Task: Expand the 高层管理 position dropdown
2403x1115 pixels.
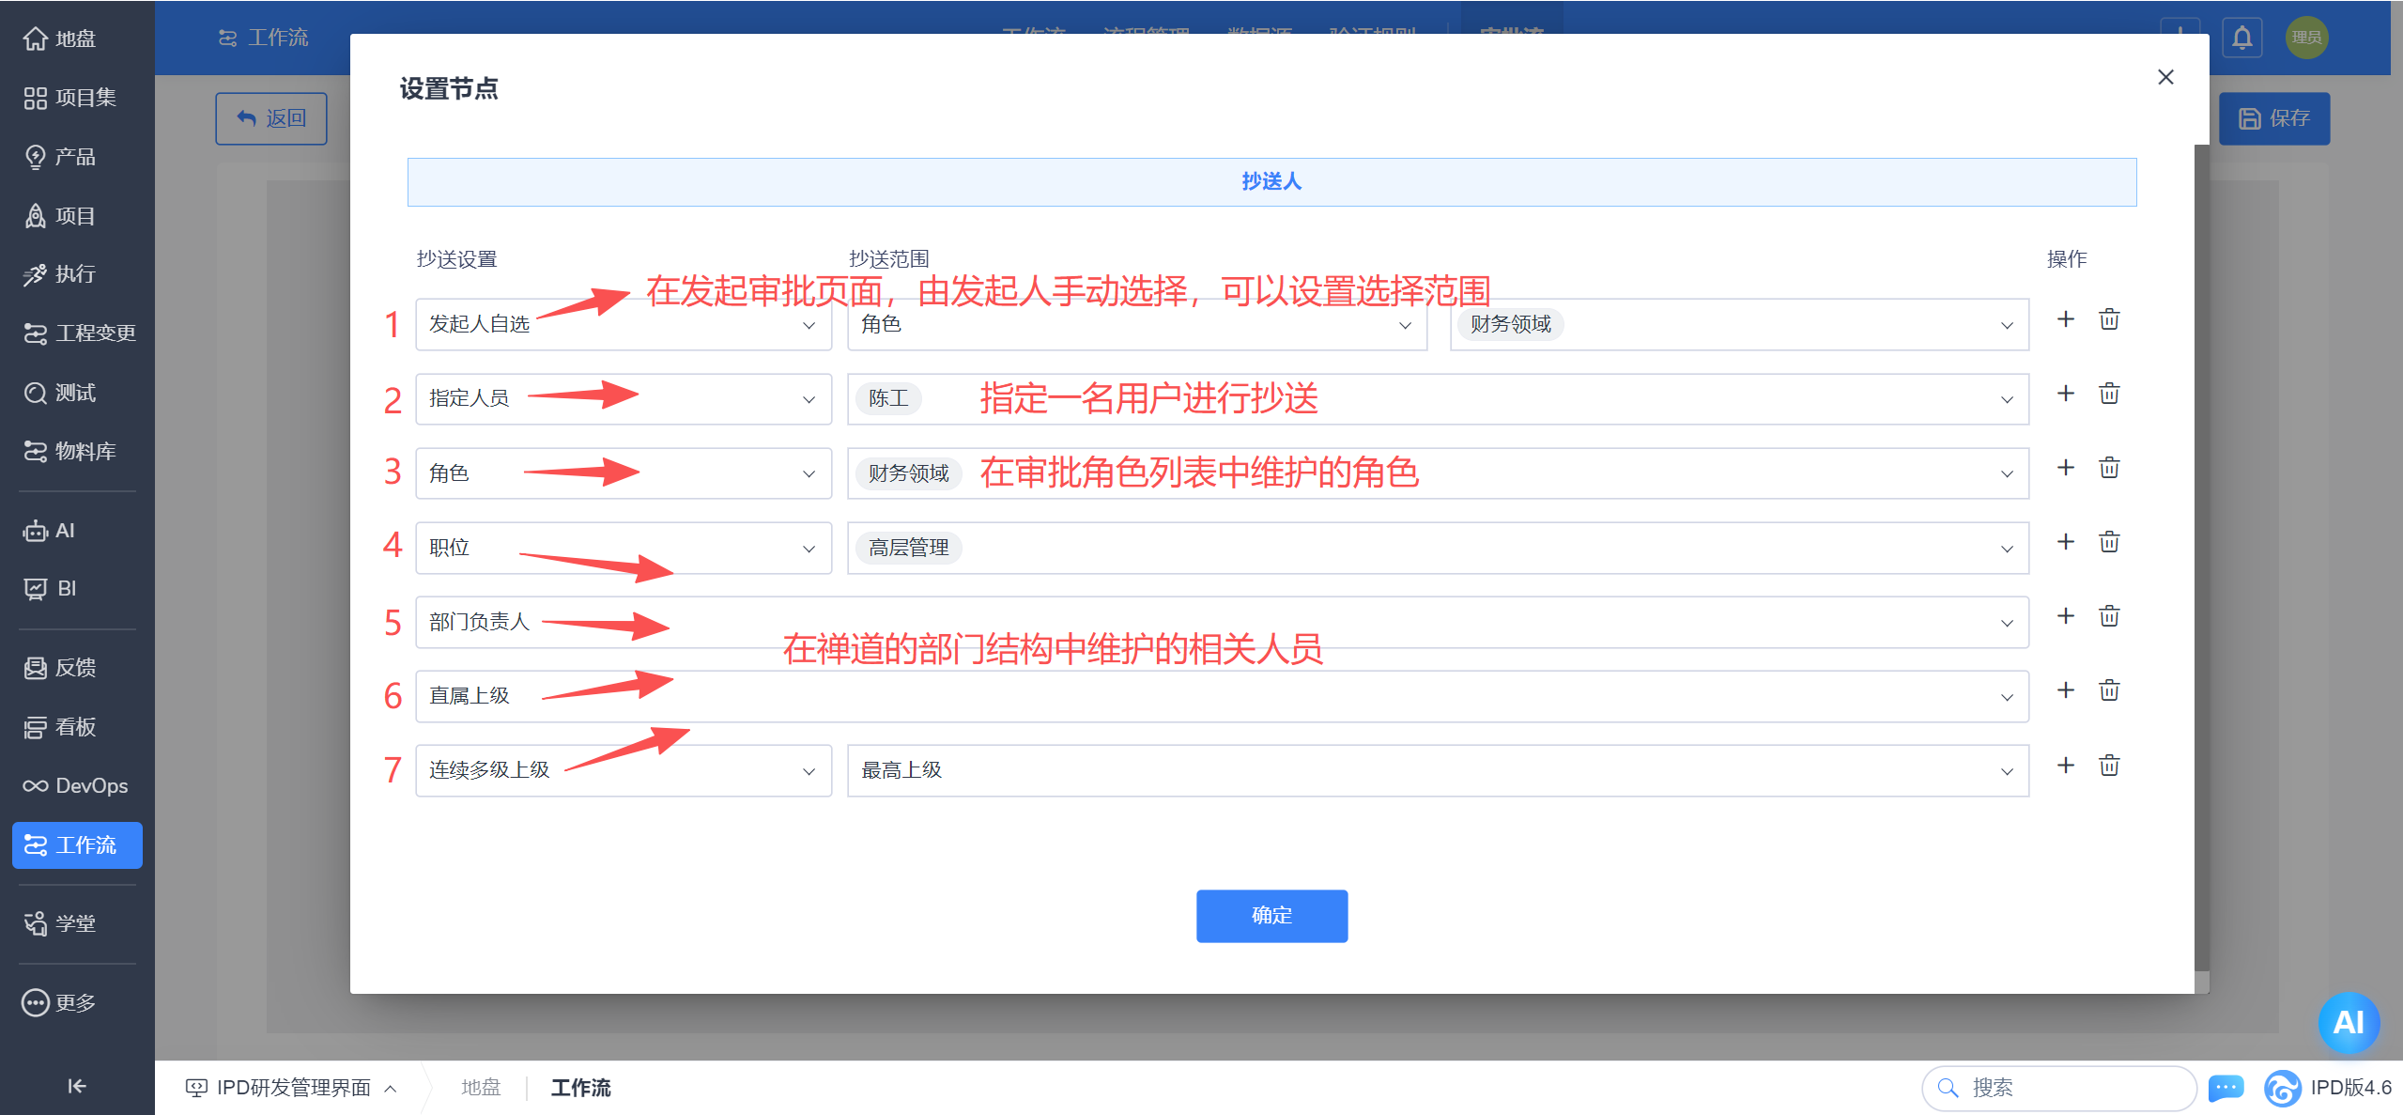Action: pos(1437,549)
